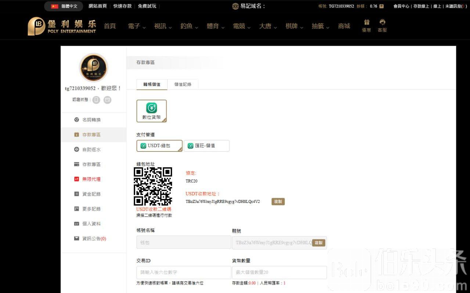Expand the 電子 navigation dropdown

pyautogui.click(x=137, y=26)
